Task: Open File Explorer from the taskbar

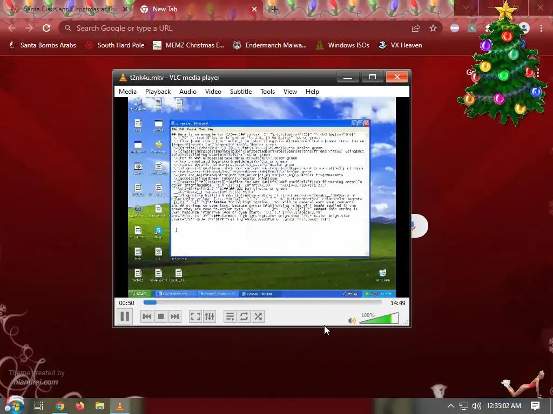Action: tap(100, 406)
